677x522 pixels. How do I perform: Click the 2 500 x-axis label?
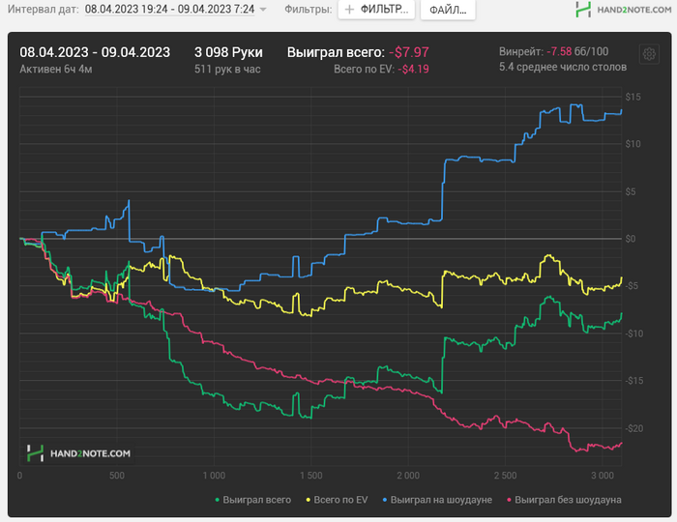(506, 476)
